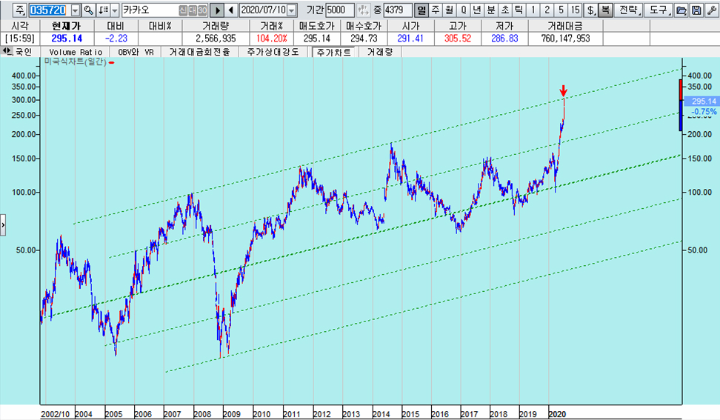Click the sort list icon beside search
Viewport: 720px width, 420px height.
tap(103, 10)
